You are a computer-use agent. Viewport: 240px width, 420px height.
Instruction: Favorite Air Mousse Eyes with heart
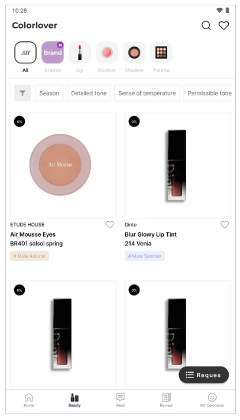pyautogui.click(x=110, y=225)
